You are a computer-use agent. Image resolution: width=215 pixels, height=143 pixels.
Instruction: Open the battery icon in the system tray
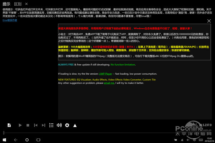176,140
